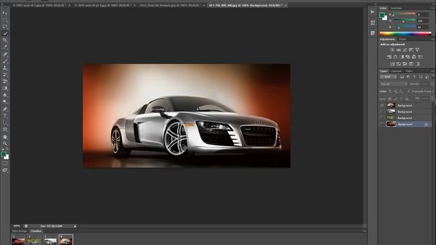Open the layer Fill dropdown
Viewport: 436px width, 245px height.
pyautogui.click(x=432, y=98)
